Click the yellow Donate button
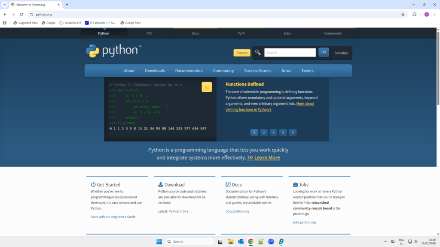The height and width of the screenshot is (247, 440). coord(242,53)
